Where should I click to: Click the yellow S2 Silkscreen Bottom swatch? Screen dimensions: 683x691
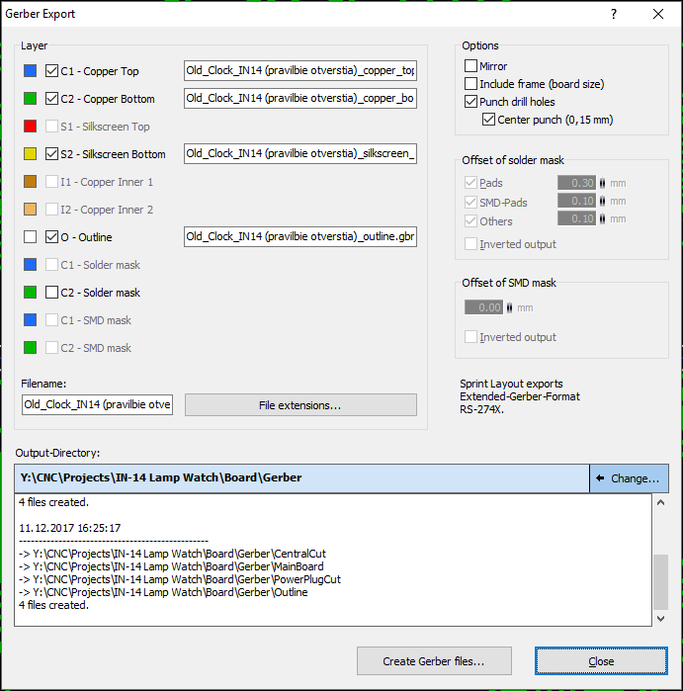(x=30, y=154)
